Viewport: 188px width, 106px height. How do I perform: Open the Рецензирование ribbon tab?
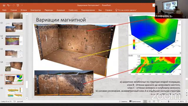tap(88, 10)
